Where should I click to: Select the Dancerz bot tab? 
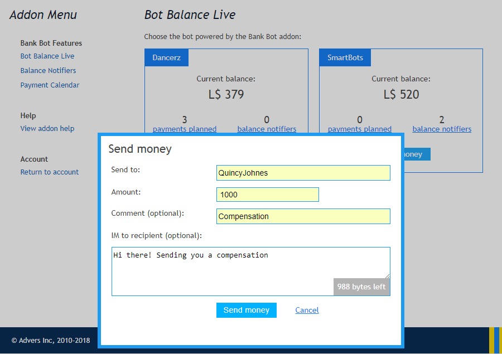(166, 57)
